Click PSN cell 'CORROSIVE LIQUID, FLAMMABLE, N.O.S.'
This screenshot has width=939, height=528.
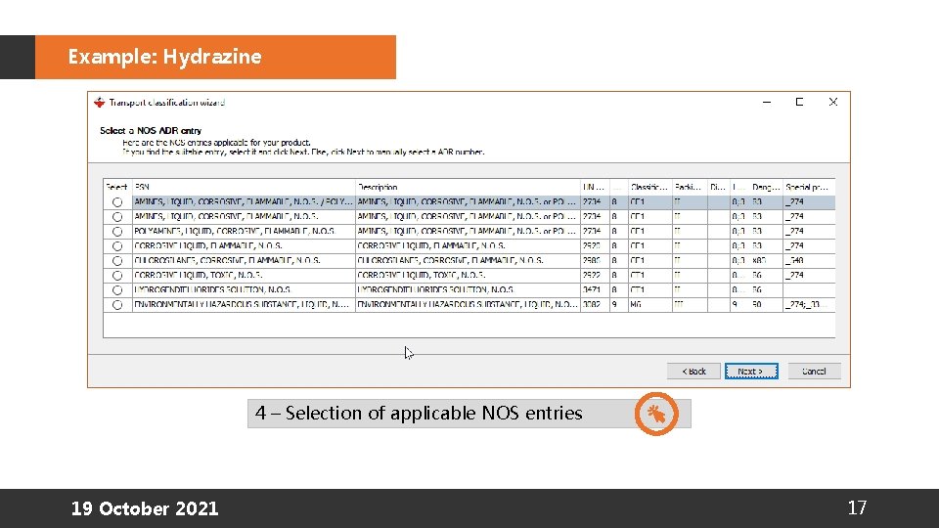tap(244, 245)
